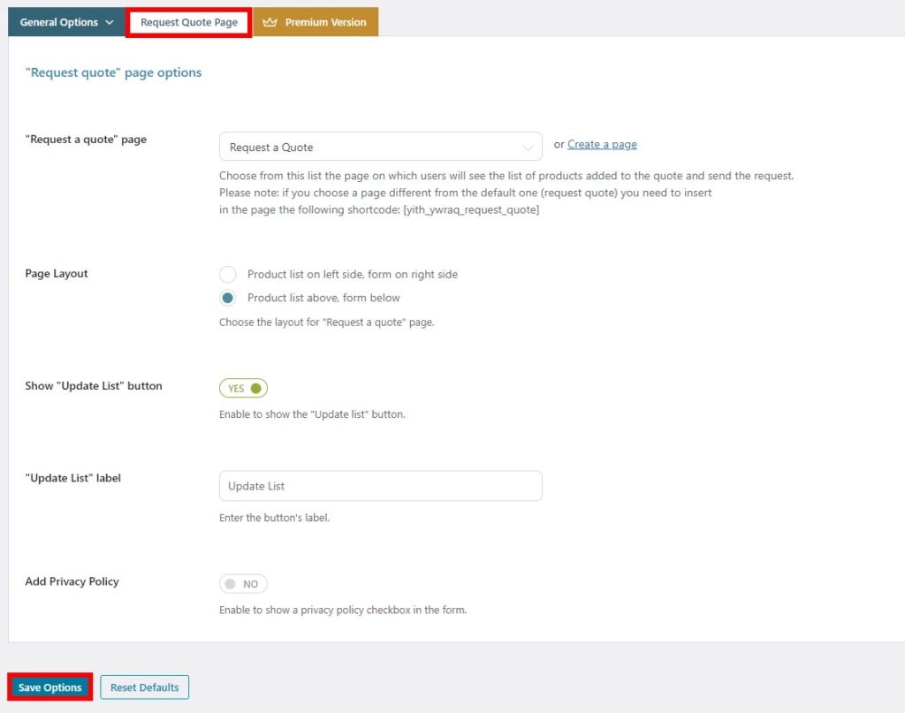
Task: Click the Add Privacy Policy label text
Action: point(72,581)
